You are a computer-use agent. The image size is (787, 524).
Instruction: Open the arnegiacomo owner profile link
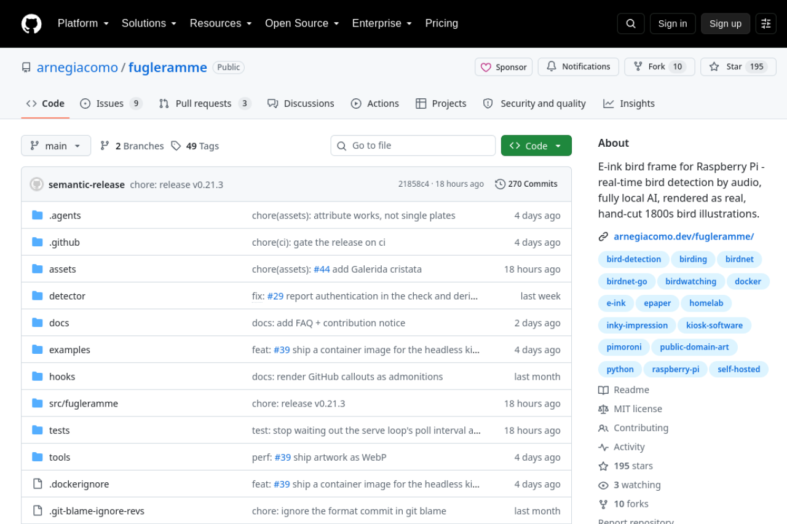point(77,68)
